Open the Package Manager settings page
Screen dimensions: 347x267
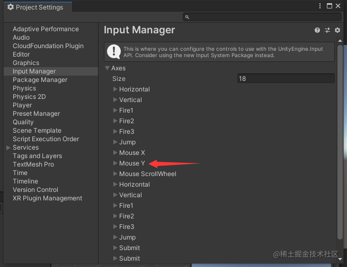pos(40,80)
